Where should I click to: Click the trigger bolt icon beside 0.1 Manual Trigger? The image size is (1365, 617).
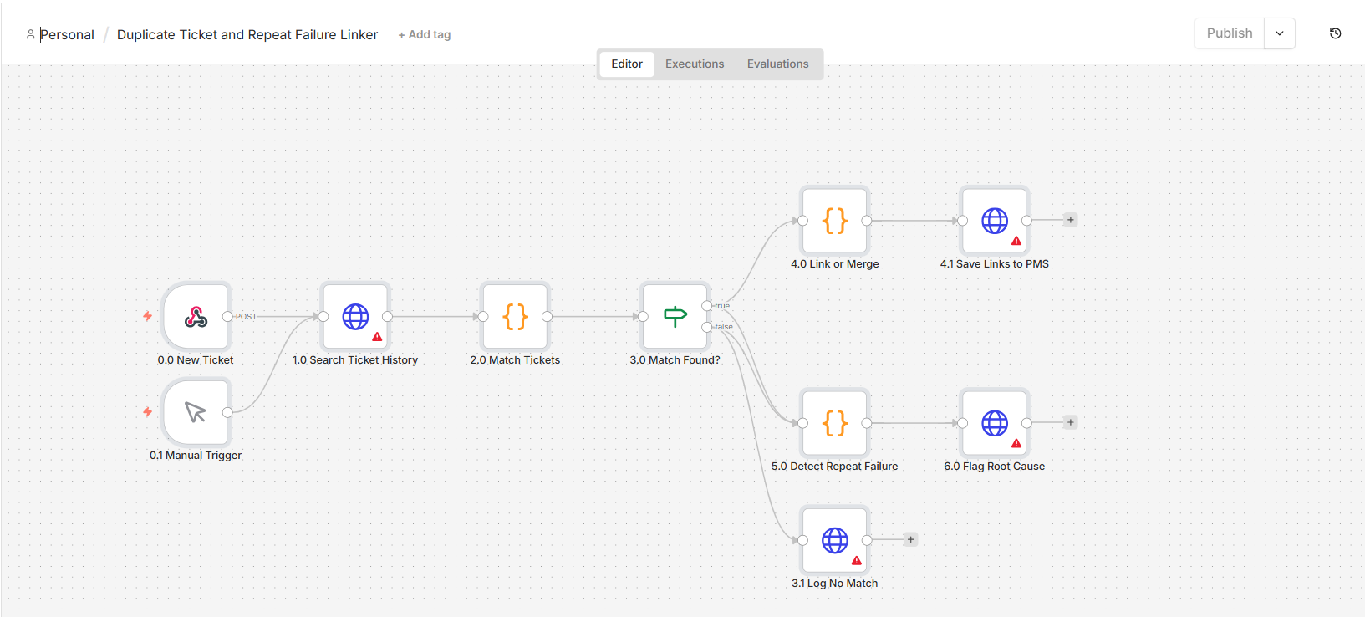147,411
